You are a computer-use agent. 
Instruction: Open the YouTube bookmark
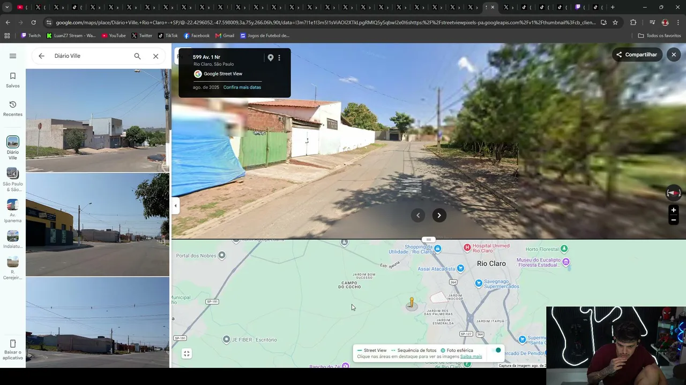(114, 36)
